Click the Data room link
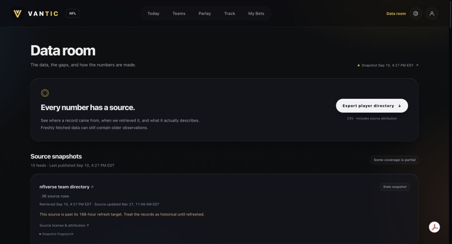The width and height of the screenshot is (452, 244). [396, 14]
